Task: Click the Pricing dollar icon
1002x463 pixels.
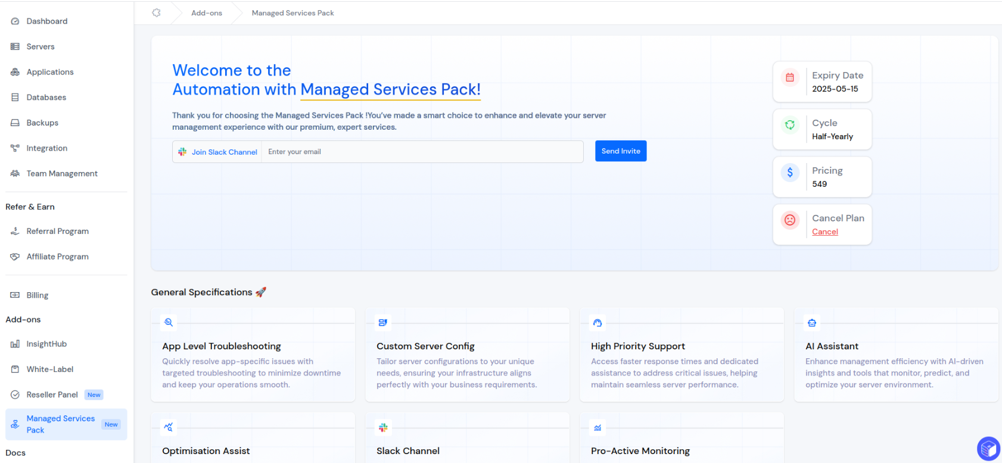Action: pos(790,173)
